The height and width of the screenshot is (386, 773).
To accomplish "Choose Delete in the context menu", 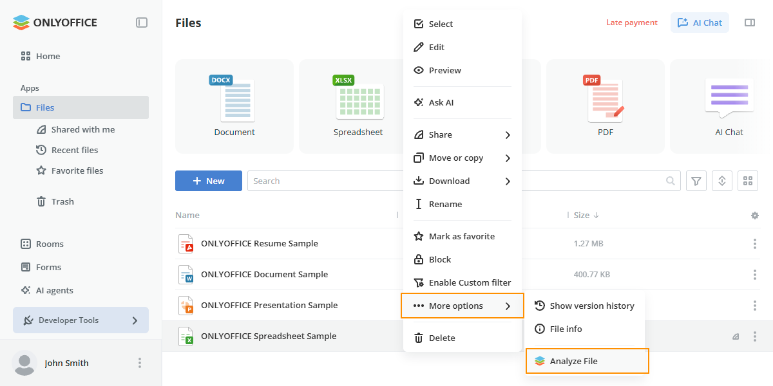I will click(462, 338).
